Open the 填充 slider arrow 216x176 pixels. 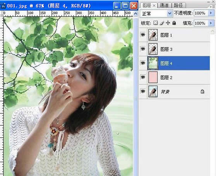click(211, 23)
